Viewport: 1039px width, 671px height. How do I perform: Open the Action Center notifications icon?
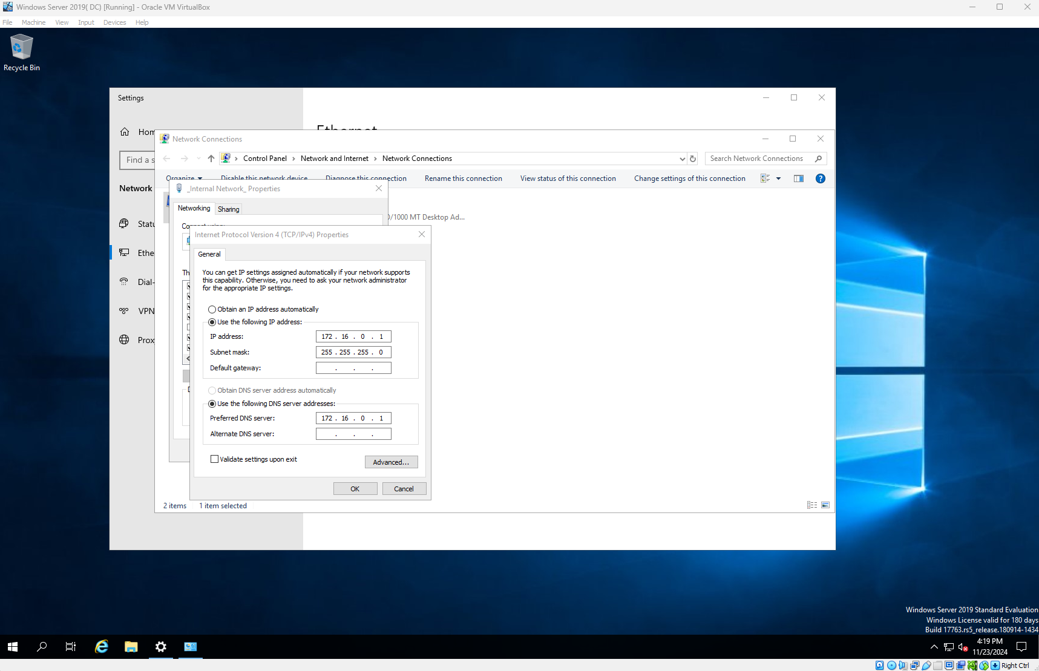click(1022, 647)
